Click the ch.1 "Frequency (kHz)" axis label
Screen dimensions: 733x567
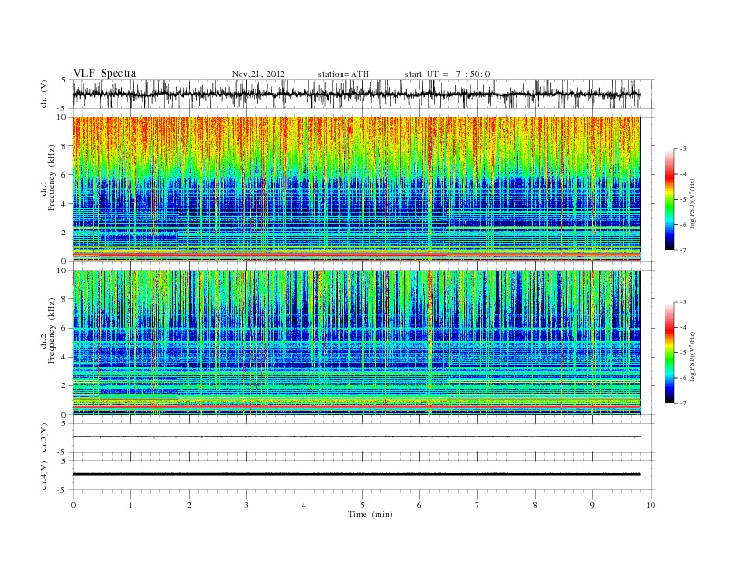(x=52, y=178)
